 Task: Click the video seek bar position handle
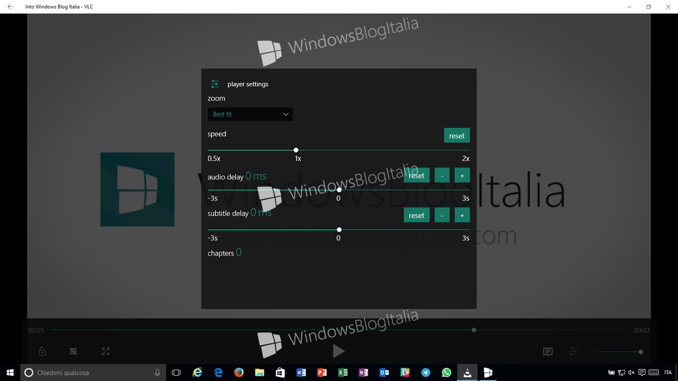pyautogui.click(x=474, y=330)
